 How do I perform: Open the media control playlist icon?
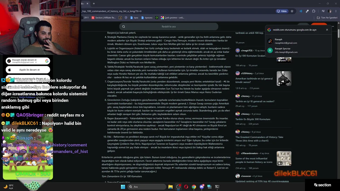tap(323, 11)
